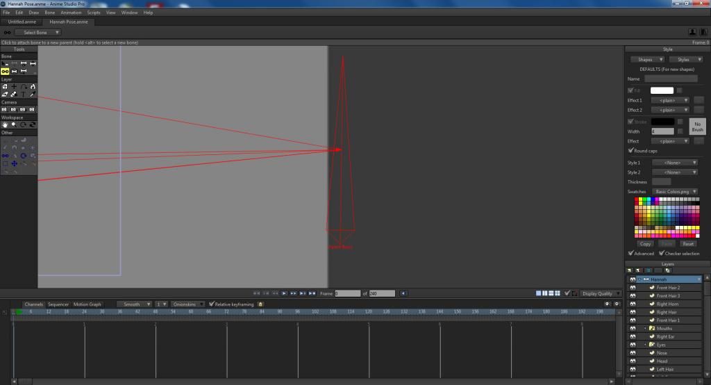Image resolution: width=711 pixels, height=385 pixels.
Task: Open the Animation menu
Action: pyautogui.click(x=71, y=13)
